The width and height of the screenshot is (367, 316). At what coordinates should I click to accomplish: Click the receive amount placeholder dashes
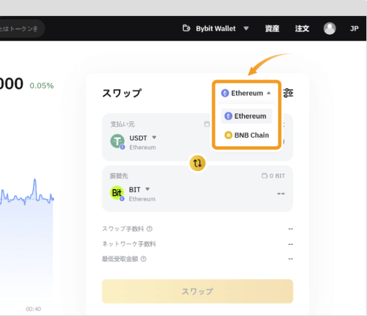tap(281, 193)
